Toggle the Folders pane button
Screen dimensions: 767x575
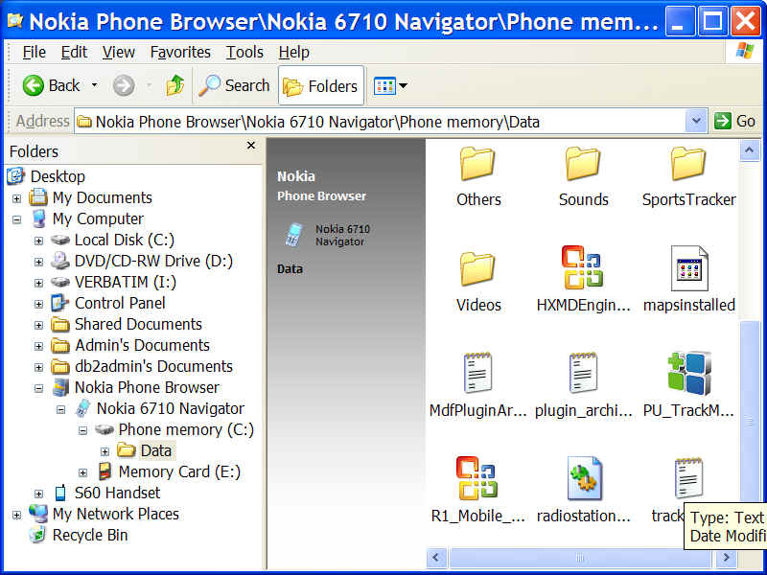click(321, 86)
